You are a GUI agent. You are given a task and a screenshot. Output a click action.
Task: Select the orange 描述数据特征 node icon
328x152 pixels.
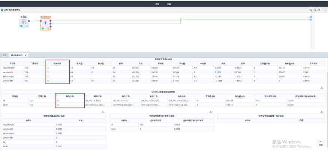[45, 22]
